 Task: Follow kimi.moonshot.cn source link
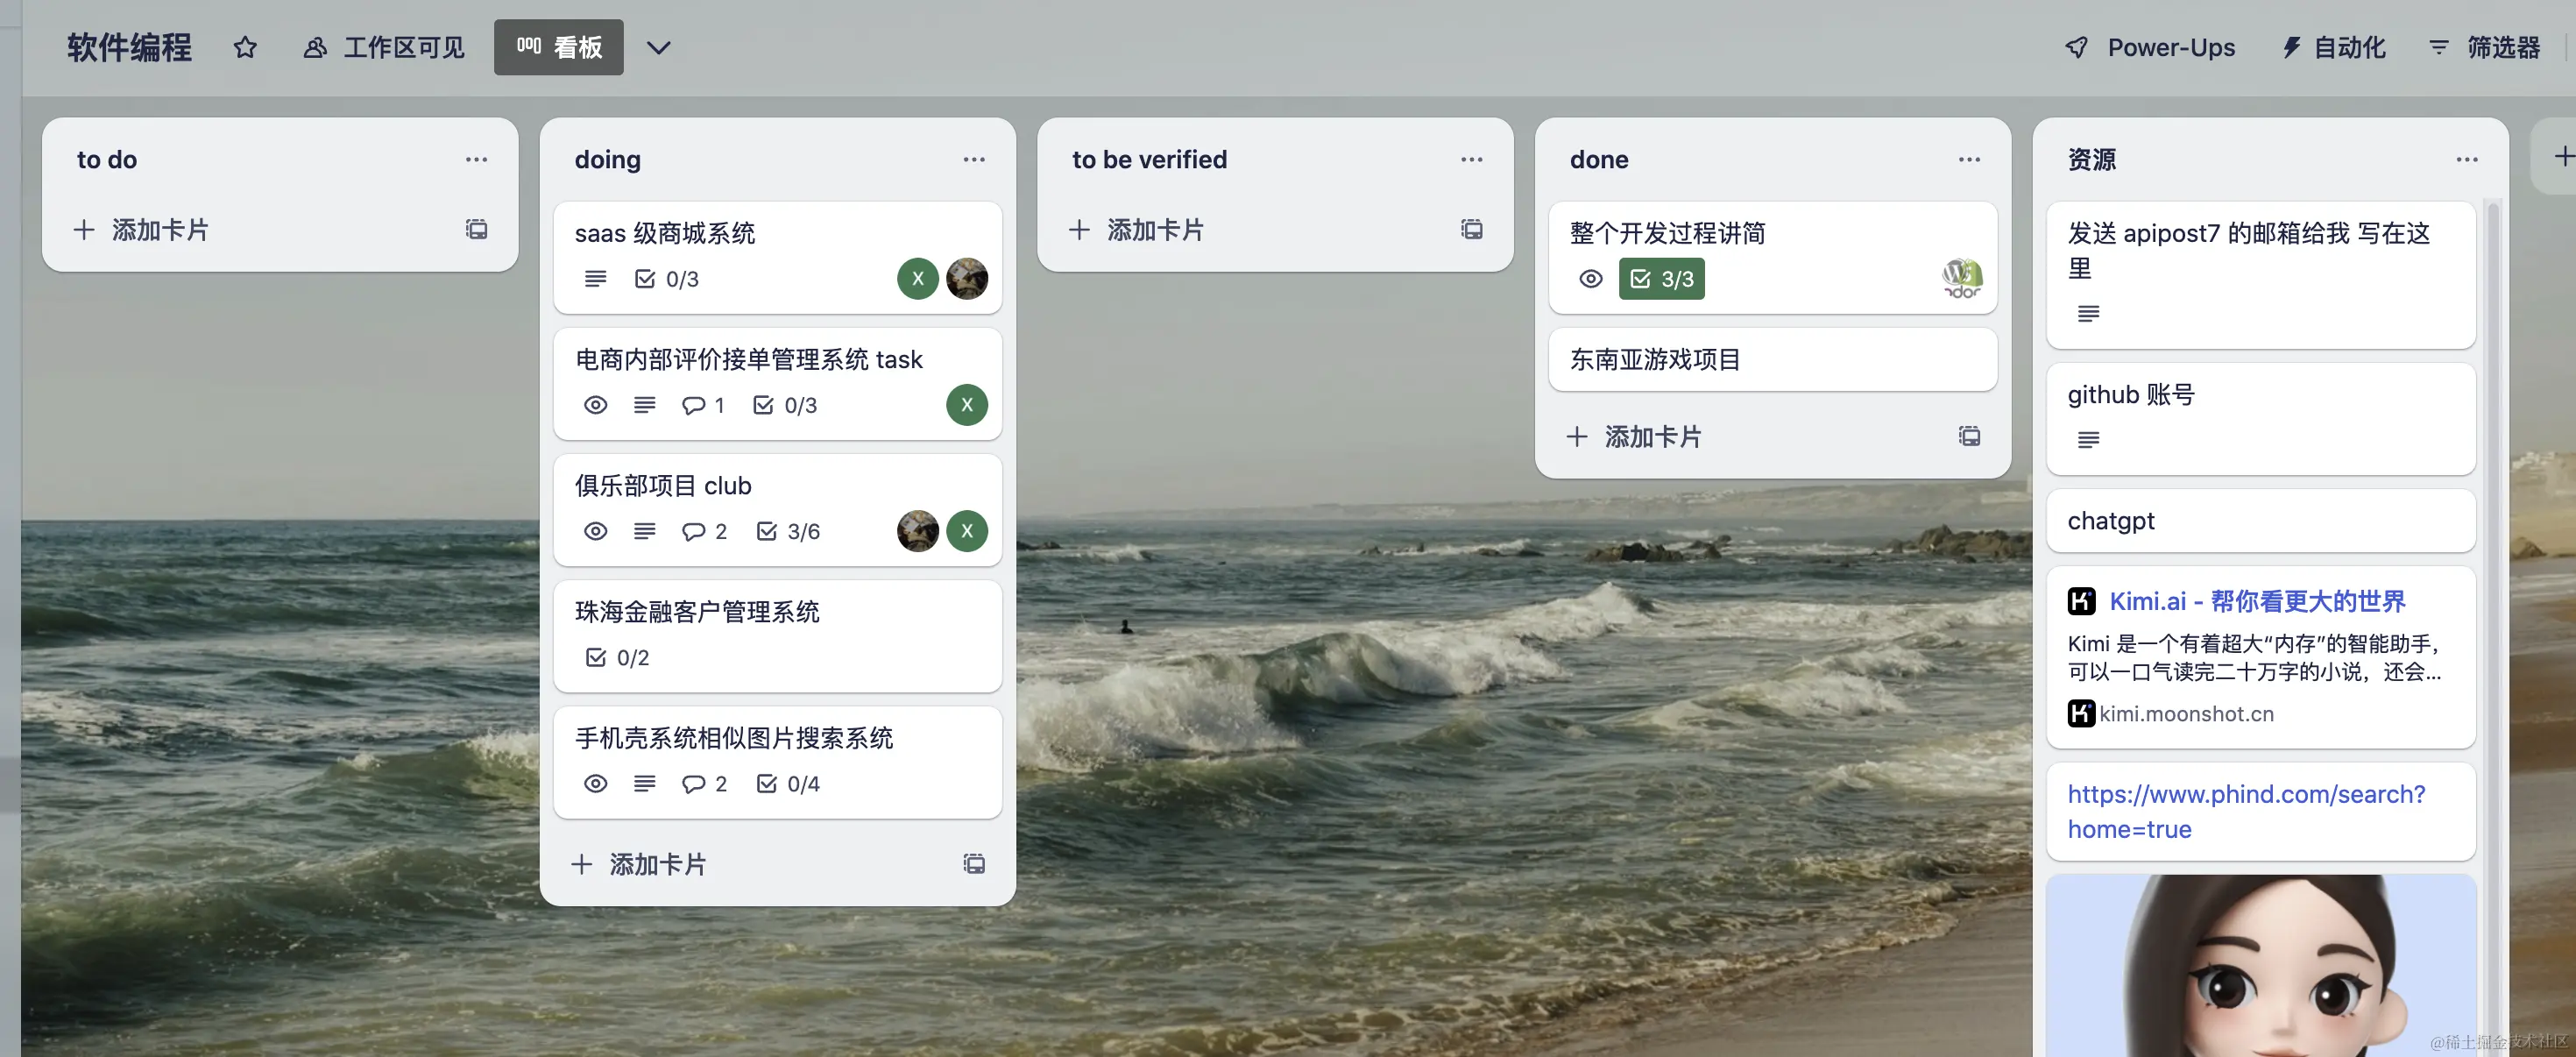pos(2186,714)
